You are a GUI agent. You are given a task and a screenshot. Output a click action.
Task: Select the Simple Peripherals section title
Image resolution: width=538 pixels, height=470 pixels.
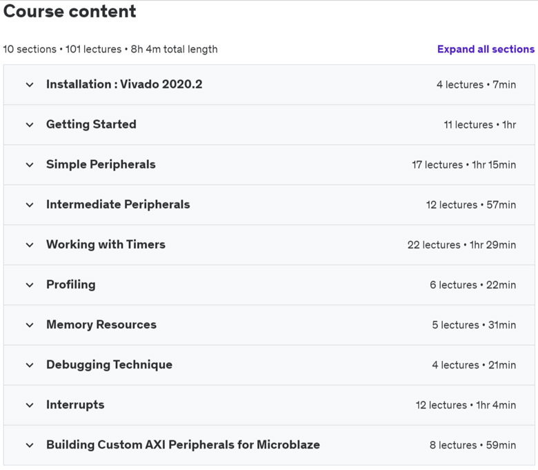pos(101,164)
